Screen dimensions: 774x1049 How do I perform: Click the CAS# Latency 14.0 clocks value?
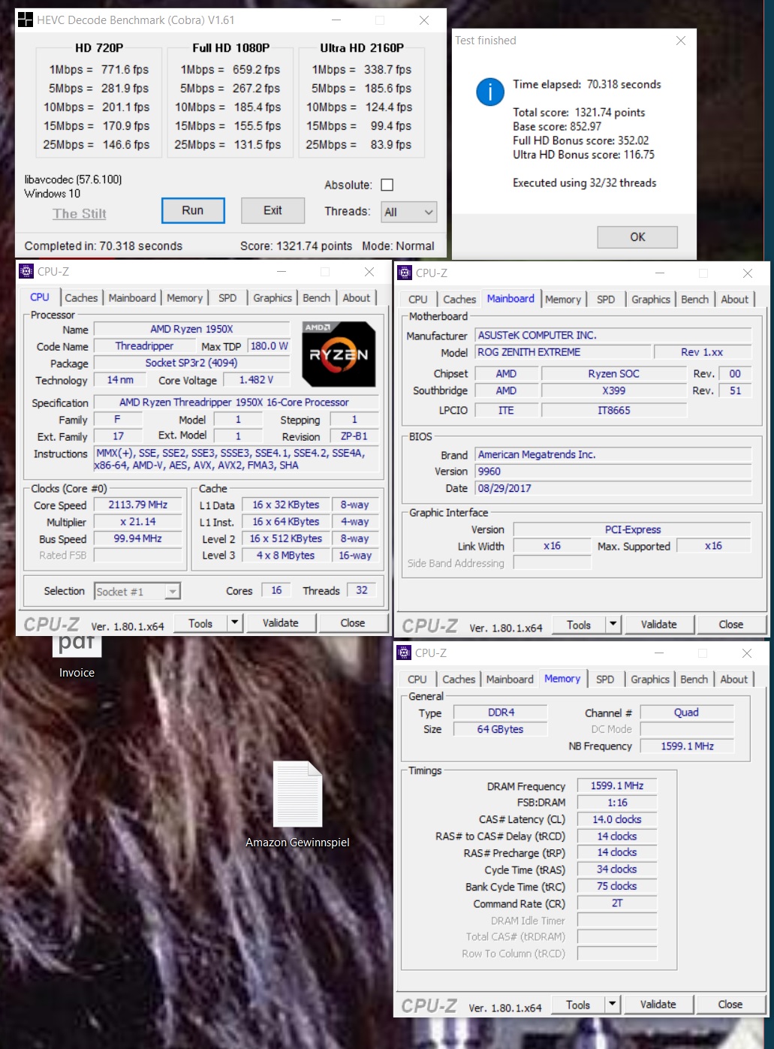point(617,819)
